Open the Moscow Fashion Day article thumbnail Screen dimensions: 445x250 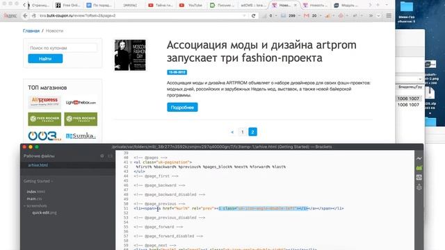coord(130,55)
